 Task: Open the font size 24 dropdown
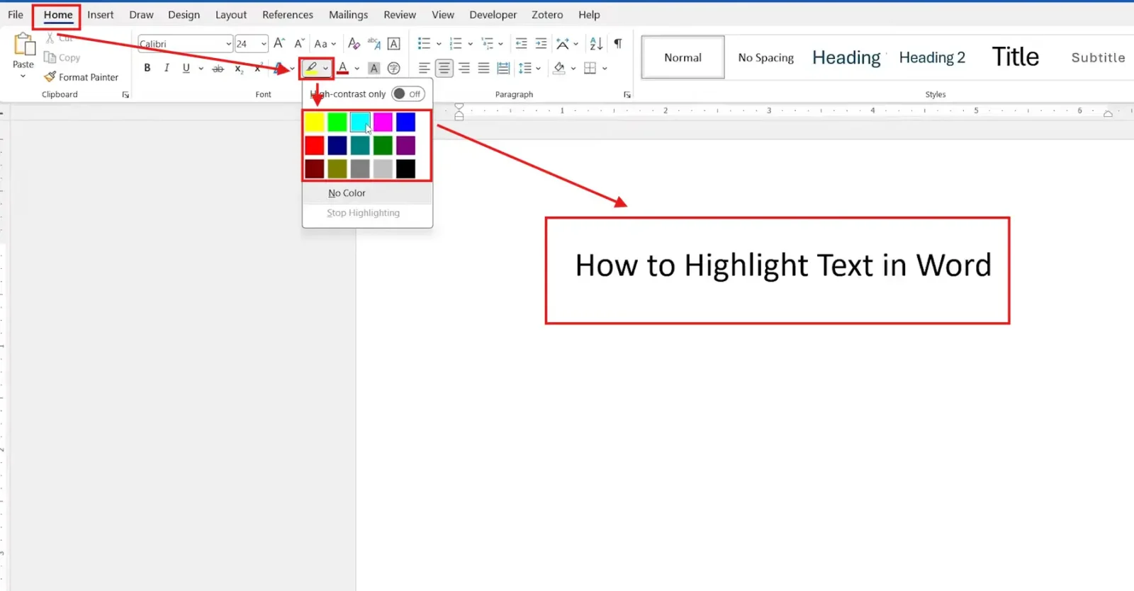tap(264, 44)
